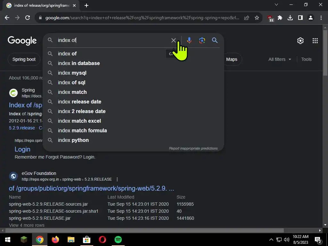Click the horizontal scrollbar right arrow
The image size is (328, 246).
320,231
